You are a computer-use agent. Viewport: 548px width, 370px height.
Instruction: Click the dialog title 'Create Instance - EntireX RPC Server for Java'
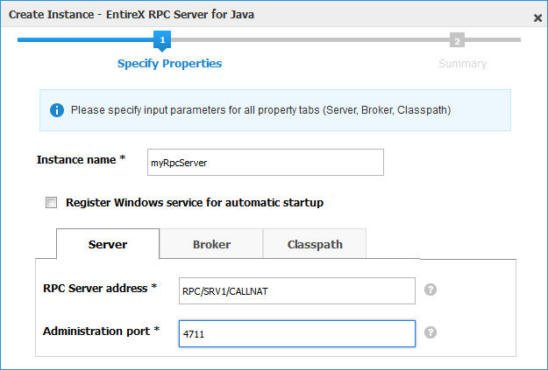pos(132,15)
